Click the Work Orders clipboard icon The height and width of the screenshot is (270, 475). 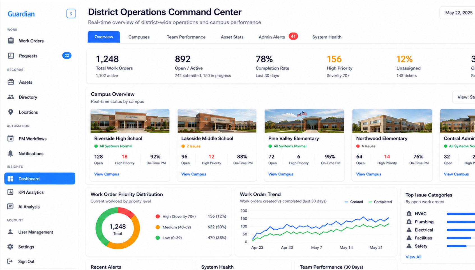pyautogui.click(x=11, y=41)
